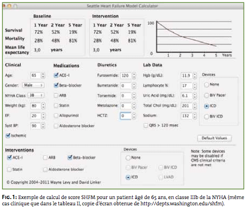Check ARB in the Interventions section

click(x=45, y=158)
